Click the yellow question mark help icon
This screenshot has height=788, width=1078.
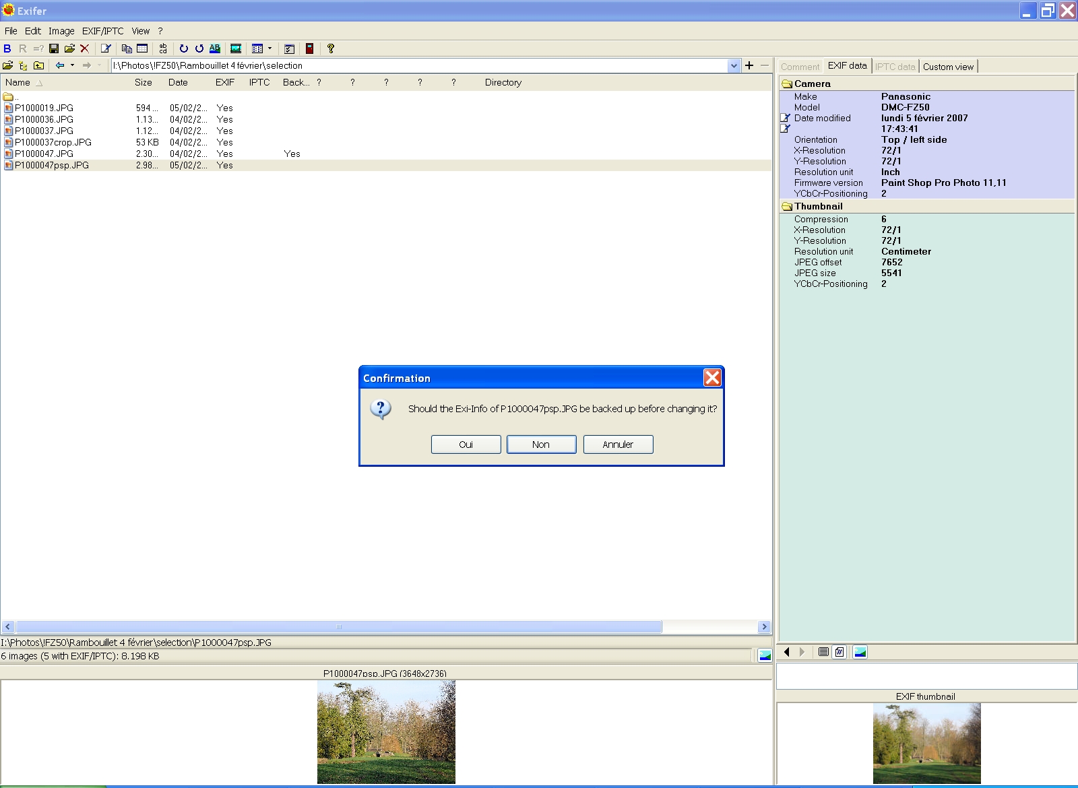[x=330, y=48]
